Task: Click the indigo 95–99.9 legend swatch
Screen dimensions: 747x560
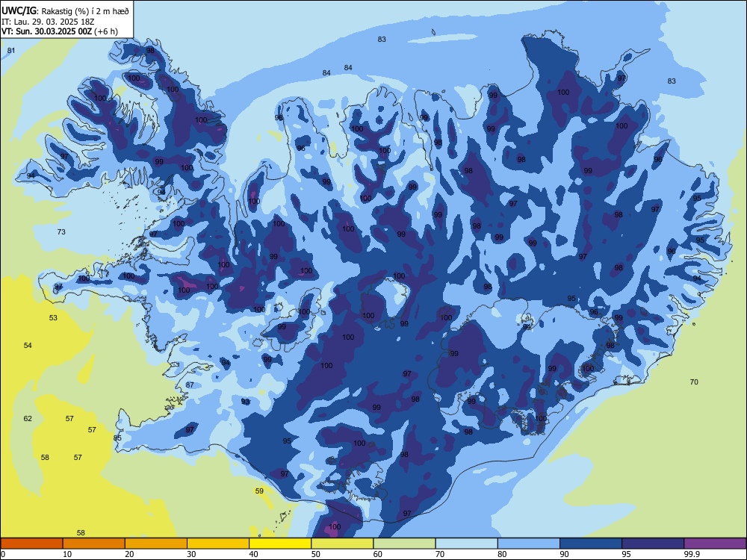Action: pos(653,544)
